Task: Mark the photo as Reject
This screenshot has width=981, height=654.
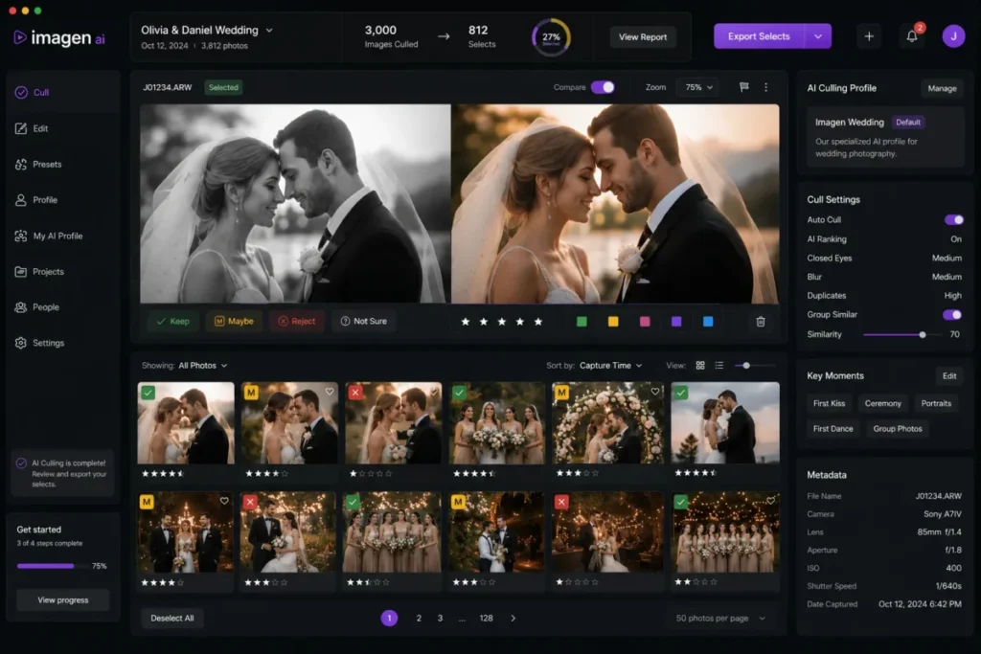Action: click(x=297, y=322)
